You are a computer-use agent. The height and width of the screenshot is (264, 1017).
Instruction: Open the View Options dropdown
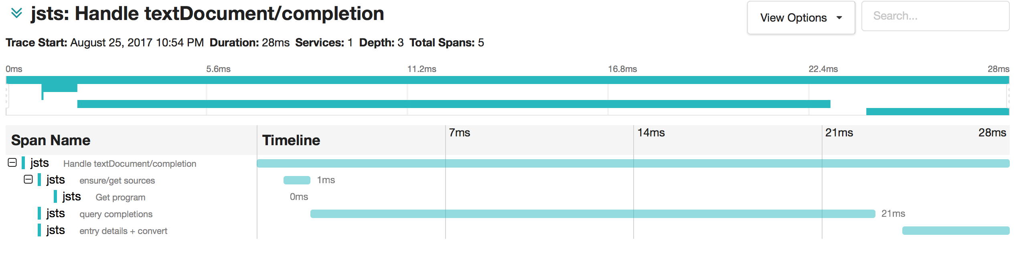point(800,17)
